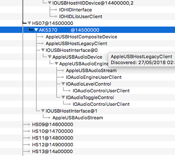Select the HS09@14600000 port
175x156 pixels.
point(53,124)
